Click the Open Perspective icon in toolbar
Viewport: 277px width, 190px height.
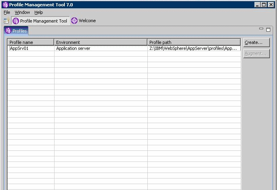[x=7, y=21]
